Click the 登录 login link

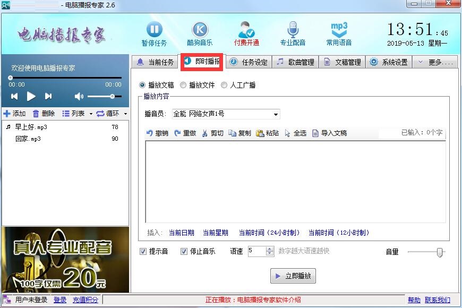tap(59, 300)
